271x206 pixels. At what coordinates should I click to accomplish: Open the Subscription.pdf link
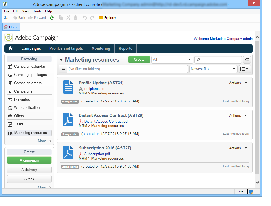pos(97,154)
